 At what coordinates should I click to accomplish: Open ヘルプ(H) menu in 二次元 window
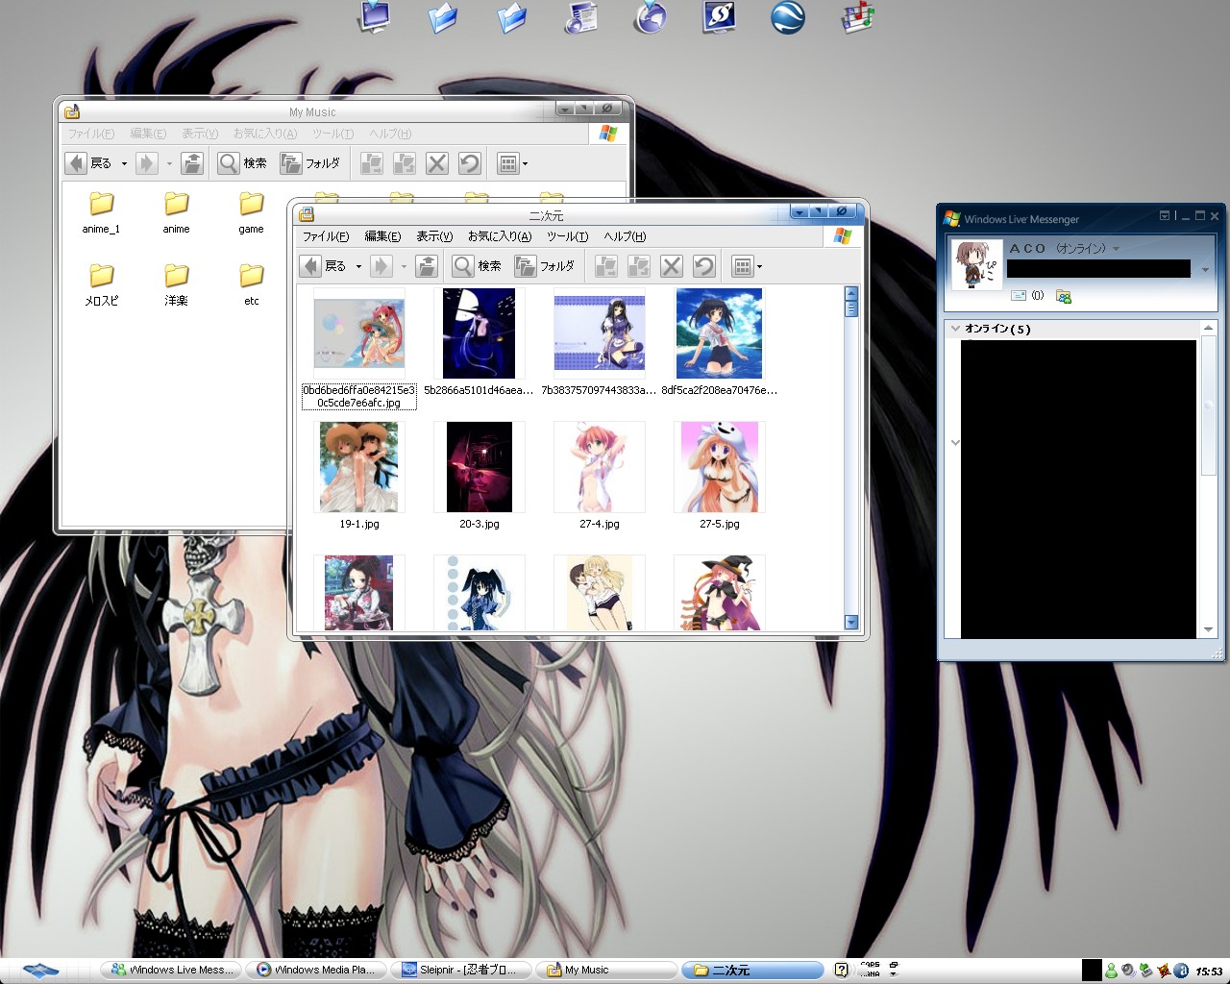(625, 236)
